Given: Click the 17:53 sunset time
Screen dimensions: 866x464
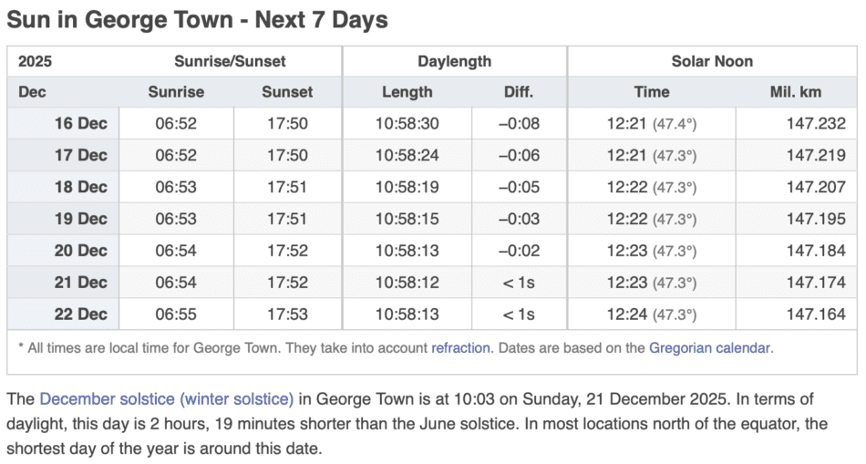Looking at the screenshot, I should (x=287, y=314).
